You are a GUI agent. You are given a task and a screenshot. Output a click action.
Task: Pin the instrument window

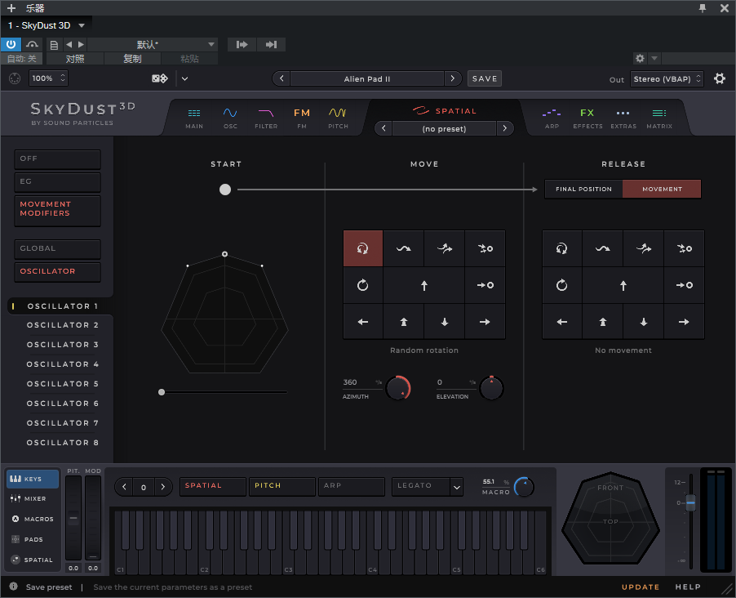click(x=703, y=8)
